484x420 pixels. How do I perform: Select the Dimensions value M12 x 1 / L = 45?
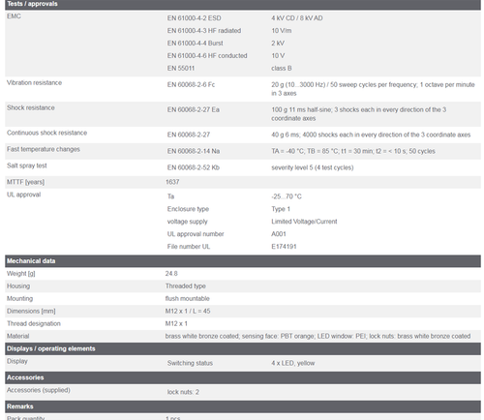(188, 312)
